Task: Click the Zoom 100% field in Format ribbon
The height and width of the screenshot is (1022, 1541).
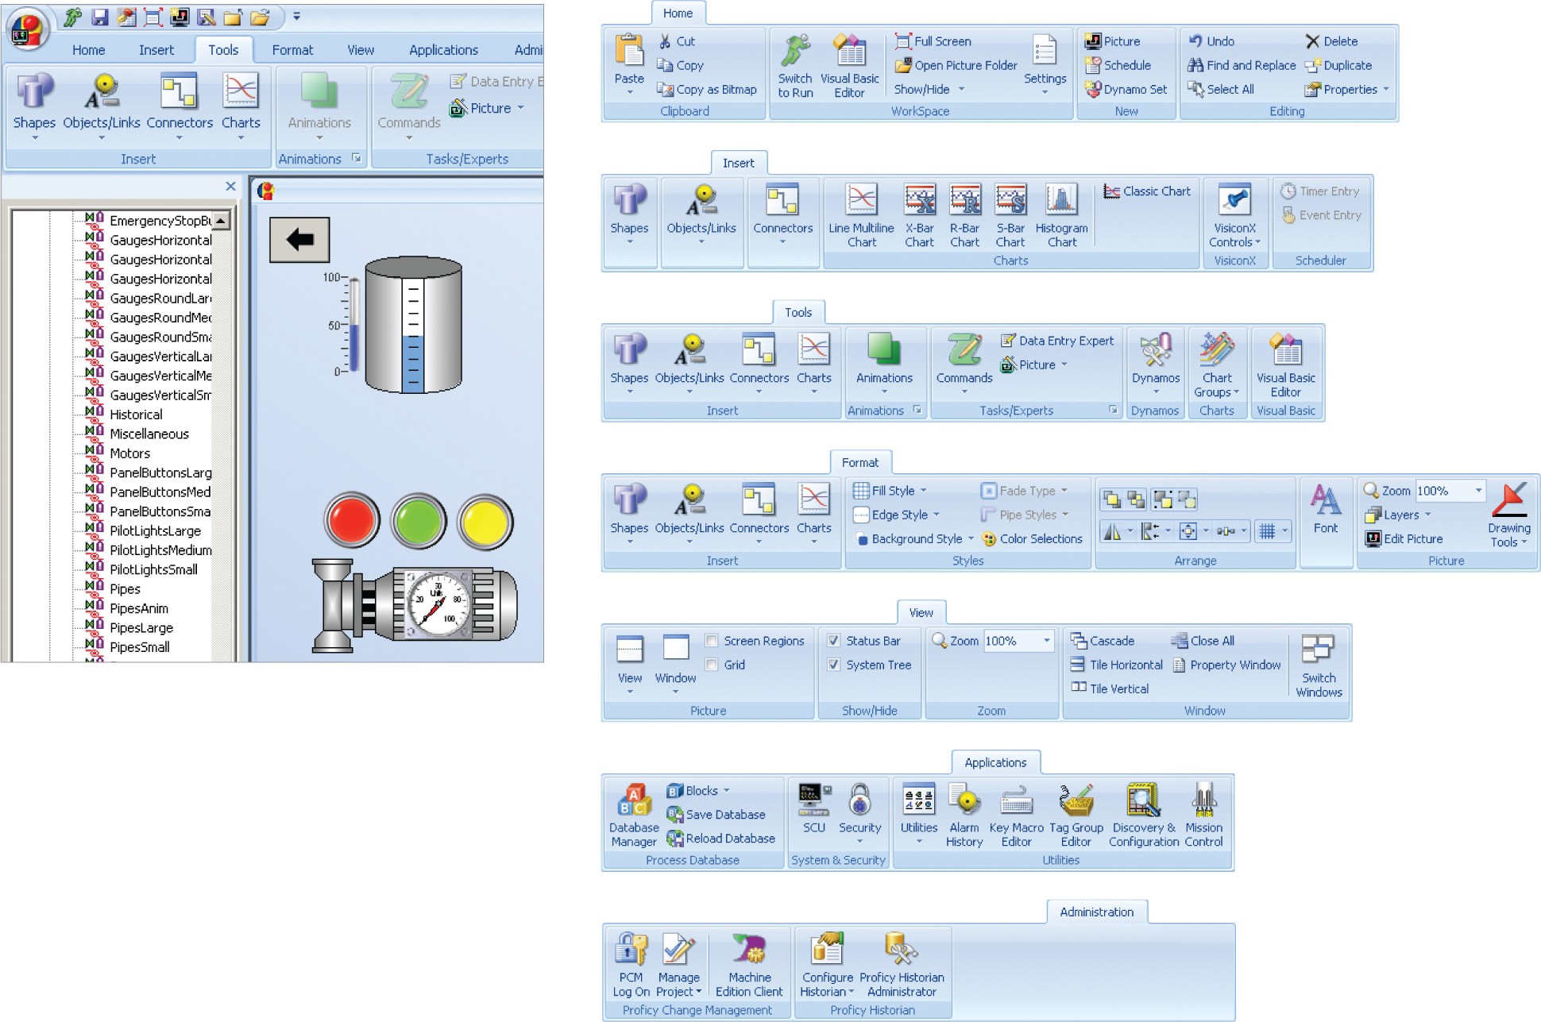Action: (1450, 491)
